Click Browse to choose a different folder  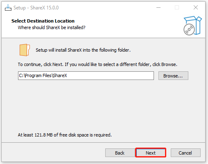173,76
